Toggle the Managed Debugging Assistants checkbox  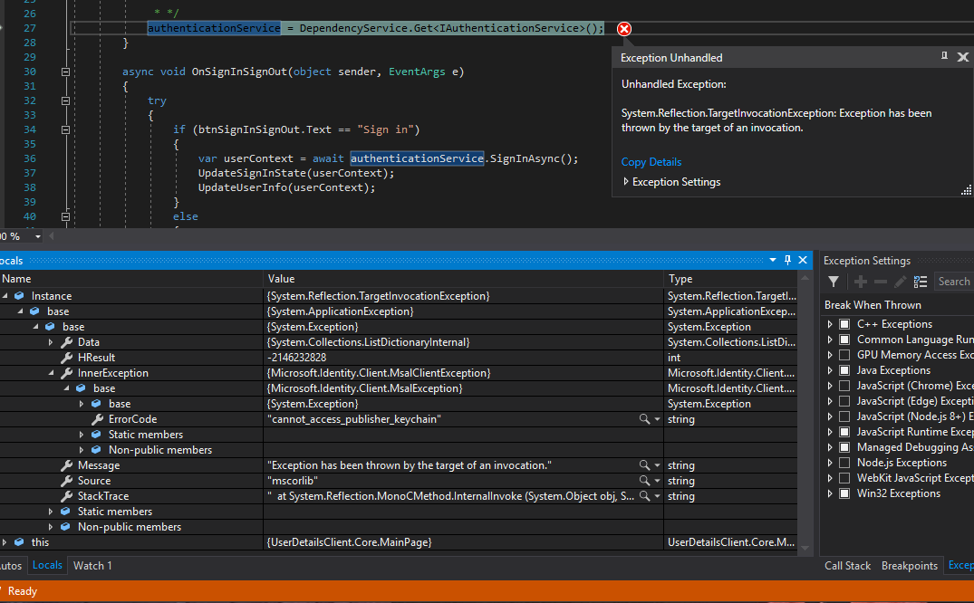(844, 447)
